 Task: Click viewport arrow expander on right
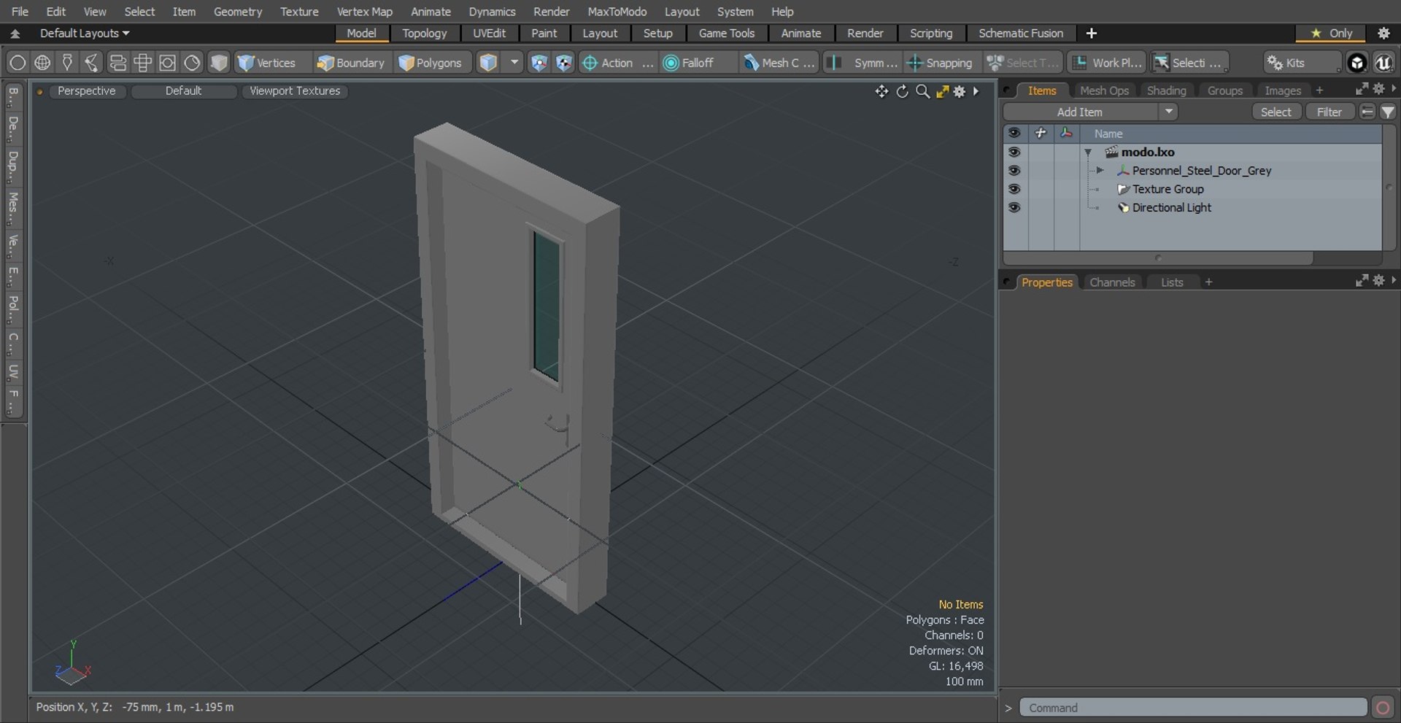click(x=976, y=91)
